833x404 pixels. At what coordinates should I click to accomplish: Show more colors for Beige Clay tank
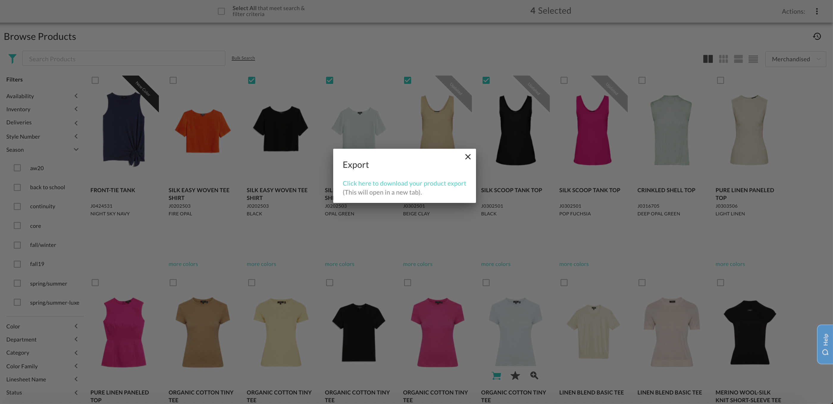[x=417, y=264]
